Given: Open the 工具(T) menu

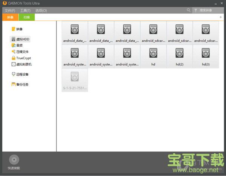Looking at the screenshot, I should tap(25, 11).
